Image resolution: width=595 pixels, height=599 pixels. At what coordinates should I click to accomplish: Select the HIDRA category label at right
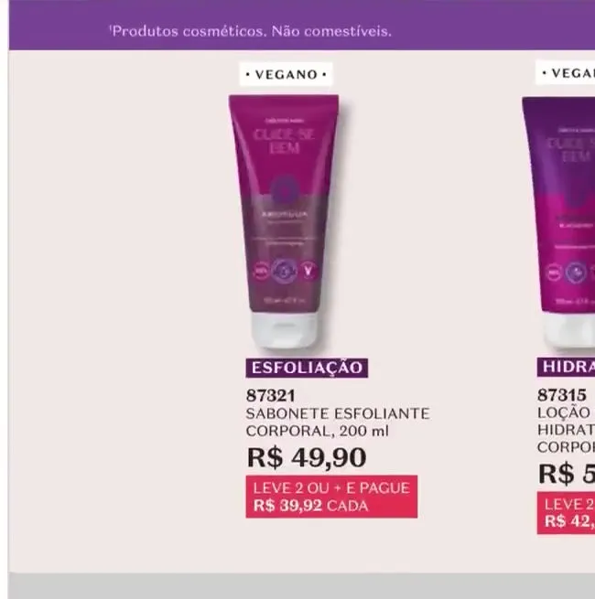tap(566, 367)
